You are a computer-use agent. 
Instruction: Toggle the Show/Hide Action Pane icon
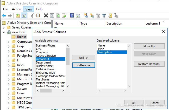[x=78, y=16]
